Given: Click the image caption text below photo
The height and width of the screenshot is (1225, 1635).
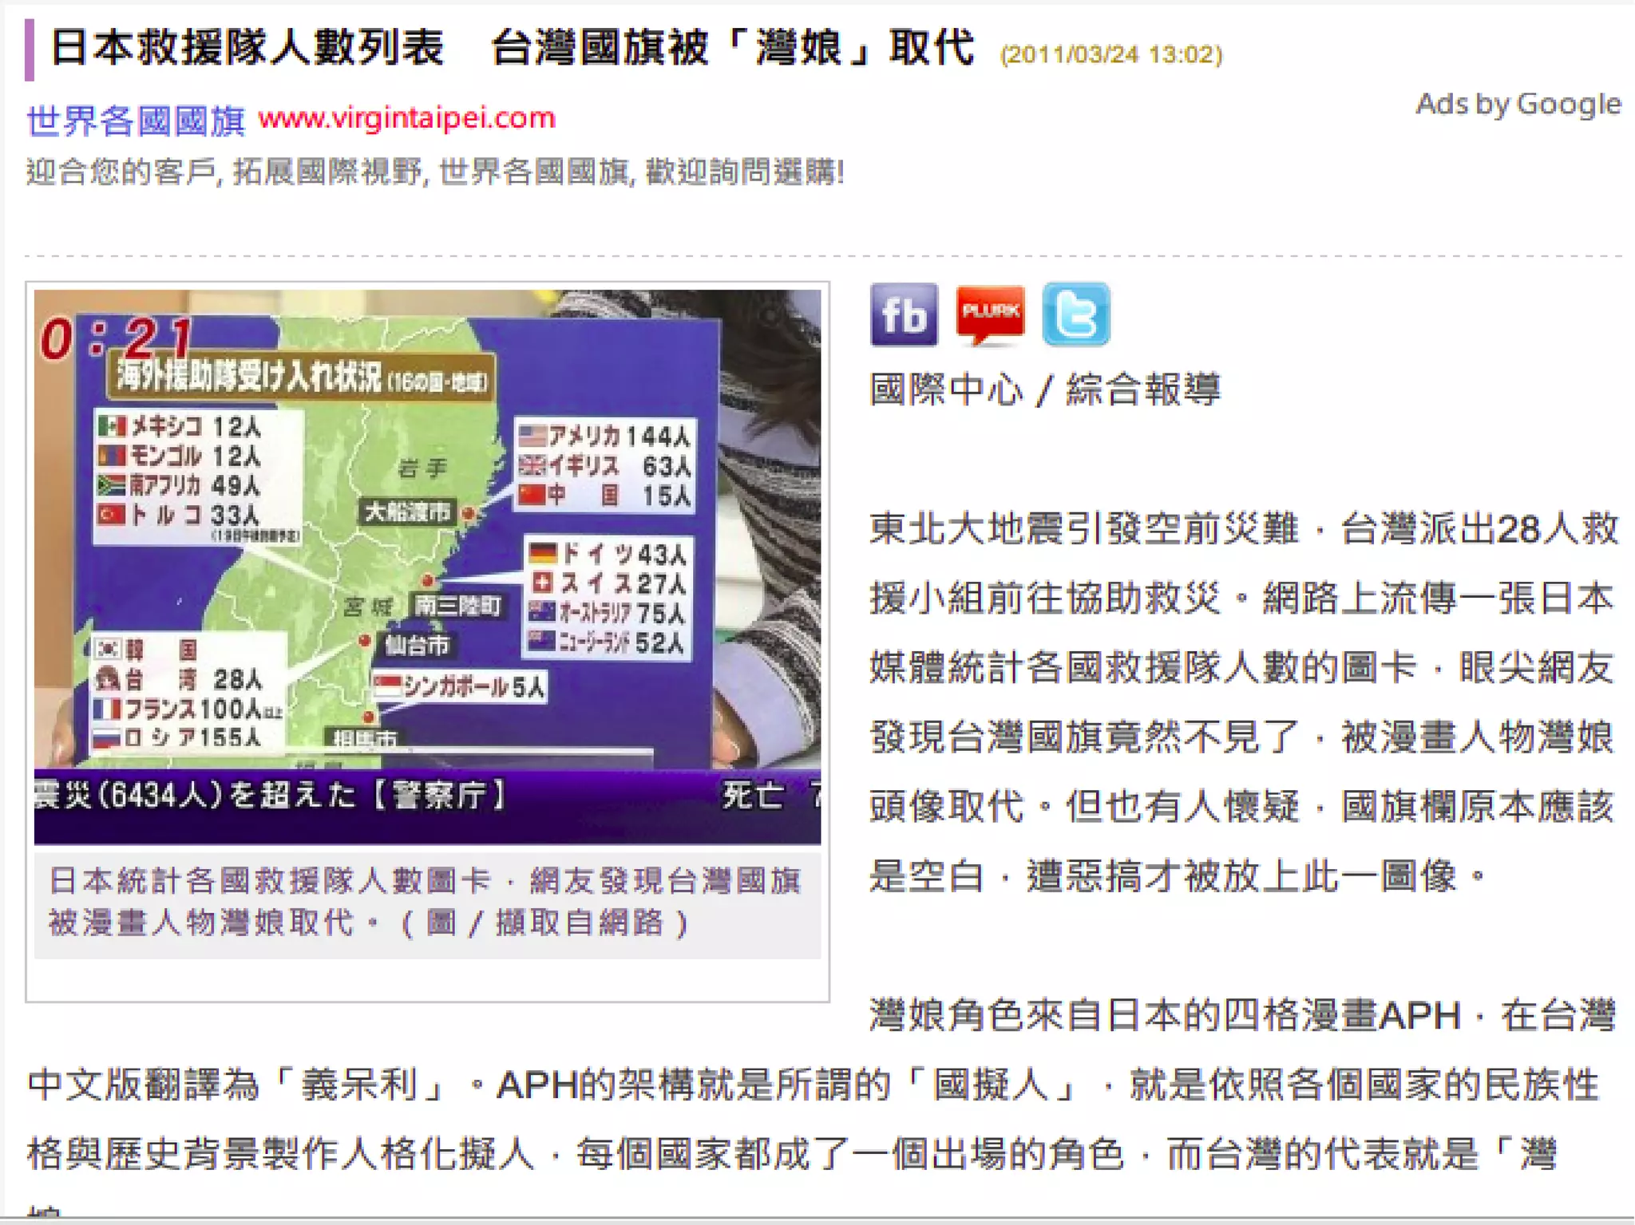Looking at the screenshot, I should pyautogui.click(x=426, y=902).
